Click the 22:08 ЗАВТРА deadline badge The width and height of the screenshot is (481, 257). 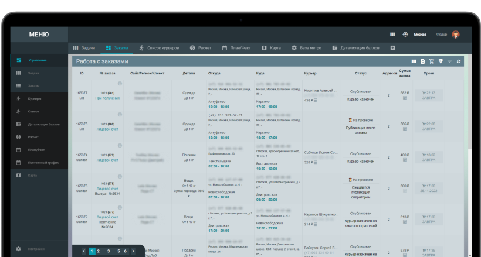click(429, 126)
